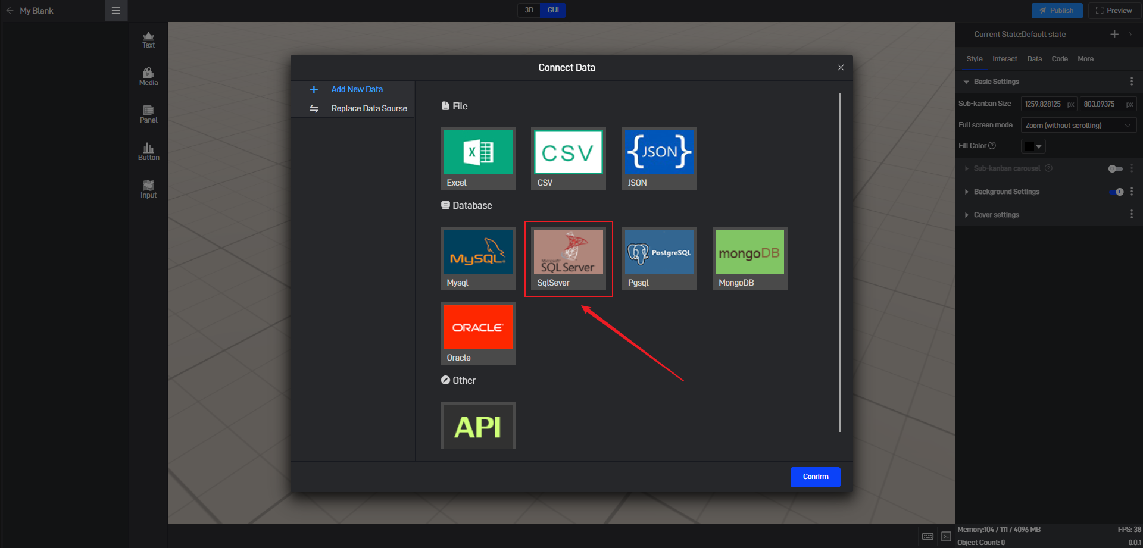Open Full screen mode dropdown
Screen dimensions: 1143x548
[1079, 126]
